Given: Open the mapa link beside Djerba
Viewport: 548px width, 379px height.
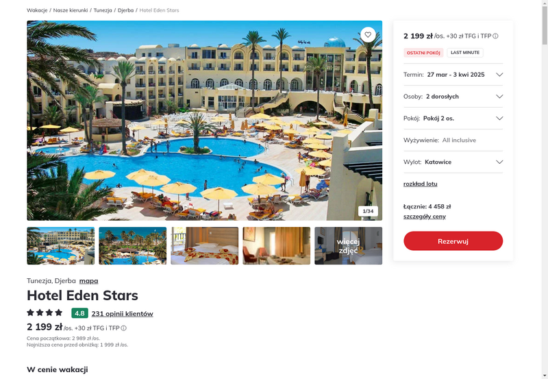Looking at the screenshot, I should tap(88, 281).
